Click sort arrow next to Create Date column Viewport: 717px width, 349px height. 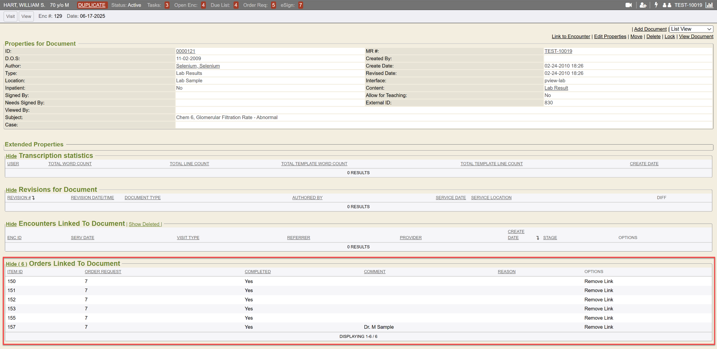[538, 238]
